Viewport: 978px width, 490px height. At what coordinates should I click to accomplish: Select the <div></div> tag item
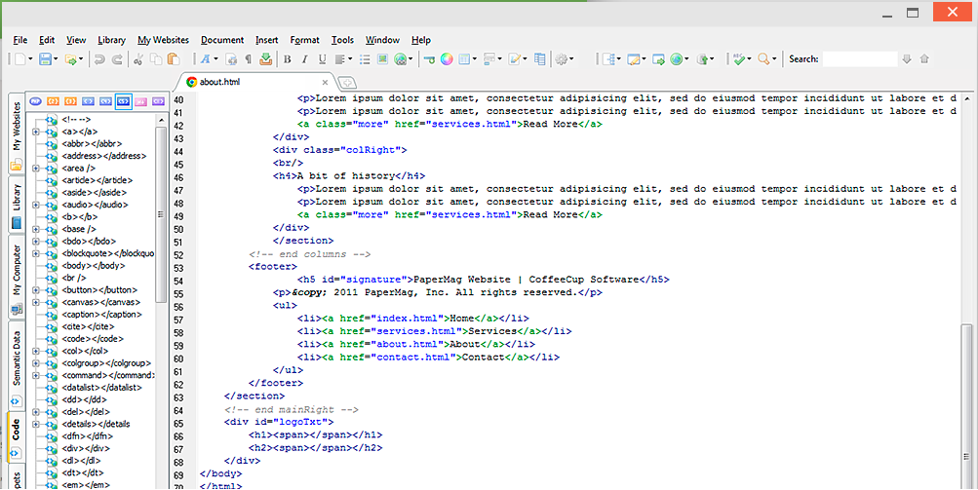[x=86, y=448]
